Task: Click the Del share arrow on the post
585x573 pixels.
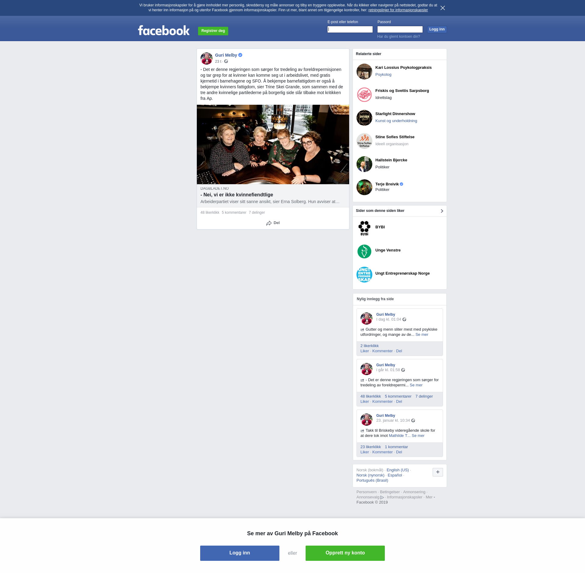Action: [273, 223]
